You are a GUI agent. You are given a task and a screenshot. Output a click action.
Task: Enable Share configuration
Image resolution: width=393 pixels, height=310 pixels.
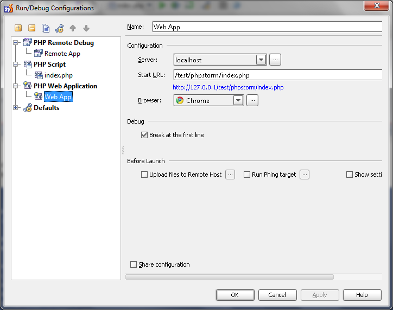(134, 264)
